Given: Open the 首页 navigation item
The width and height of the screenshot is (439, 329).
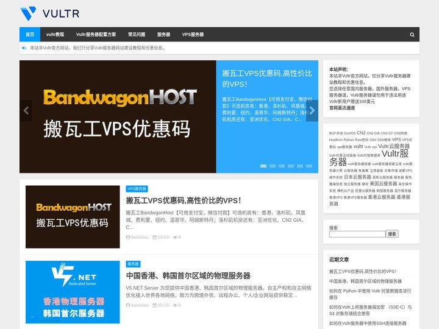Looking at the screenshot, I should (x=30, y=34).
